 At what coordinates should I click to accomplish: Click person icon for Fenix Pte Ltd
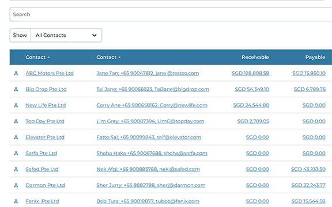[x=16, y=201]
